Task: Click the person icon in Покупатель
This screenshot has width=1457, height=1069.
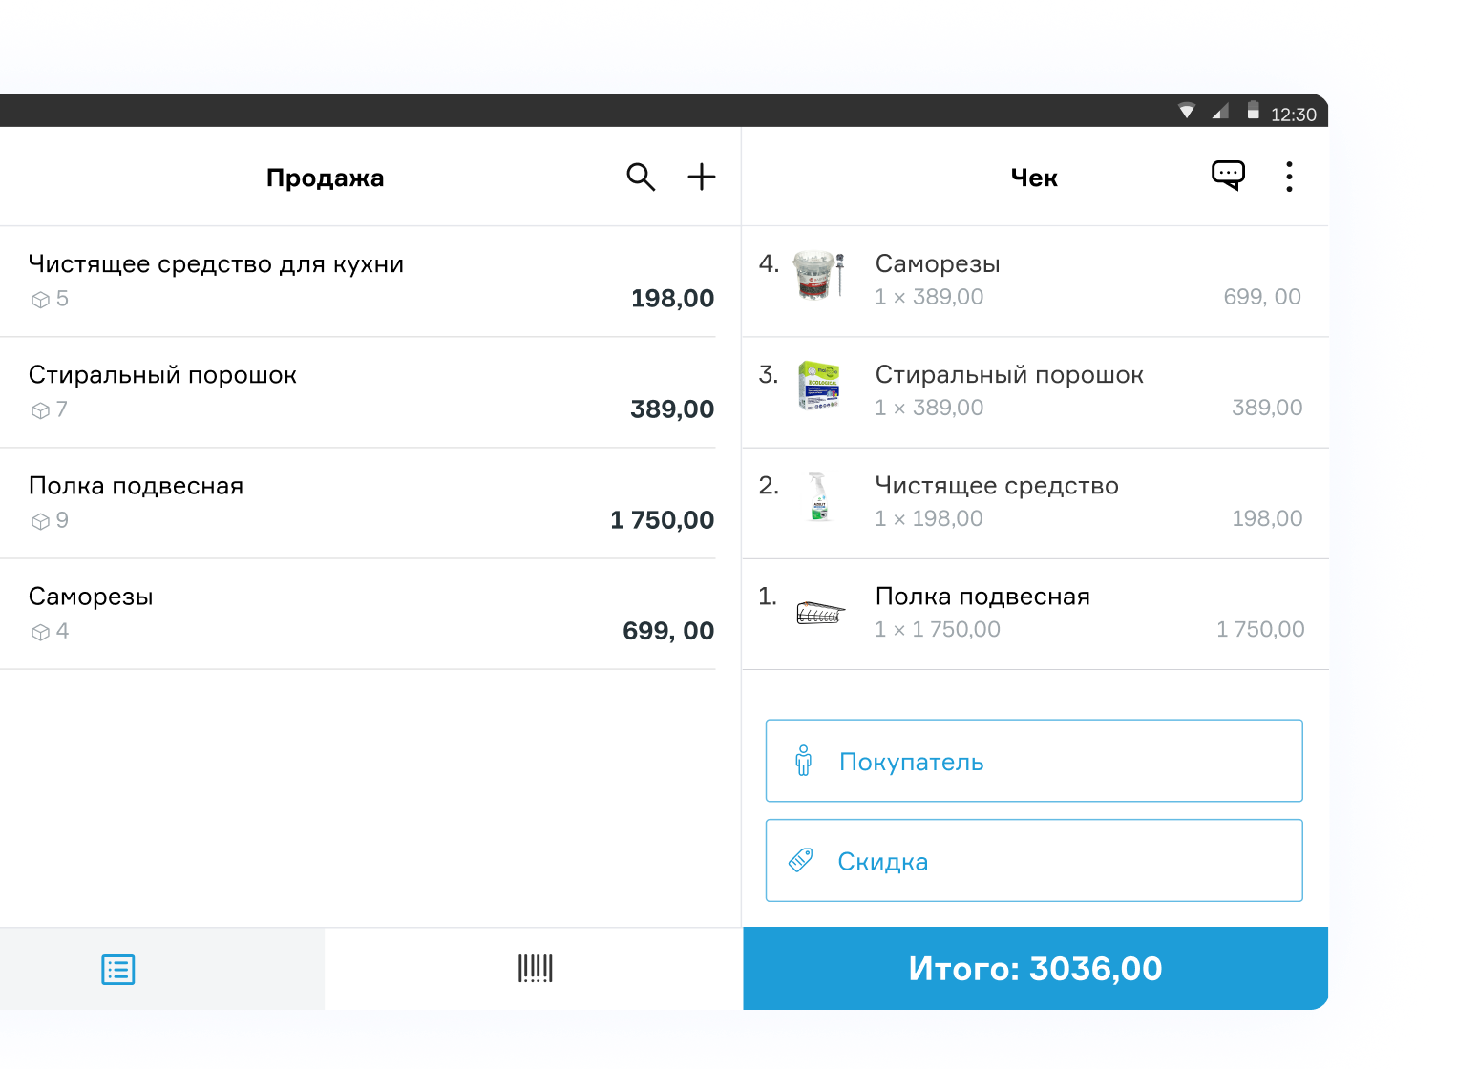Action: [x=804, y=761]
